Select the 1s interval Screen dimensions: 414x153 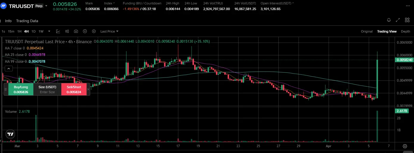(x=3, y=31)
